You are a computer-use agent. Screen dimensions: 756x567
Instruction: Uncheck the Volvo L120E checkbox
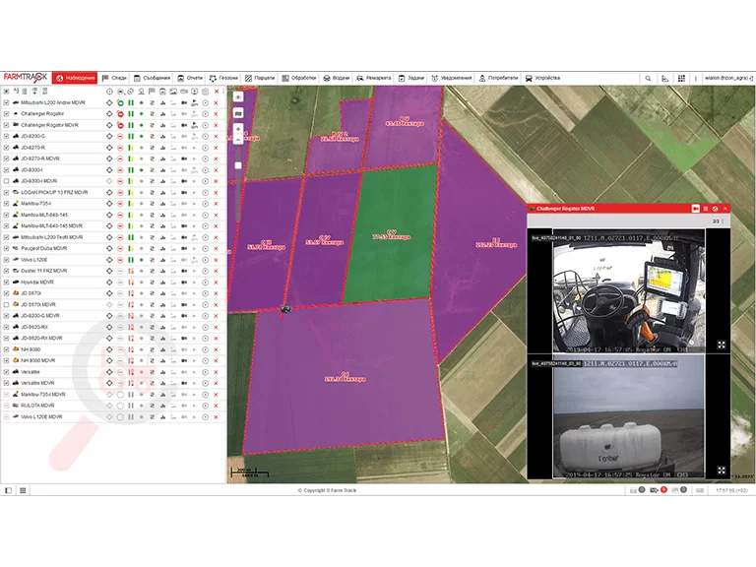pos(6,260)
